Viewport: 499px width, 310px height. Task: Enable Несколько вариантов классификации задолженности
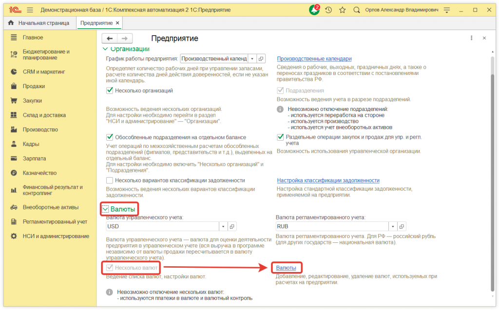click(x=110, y=180)
